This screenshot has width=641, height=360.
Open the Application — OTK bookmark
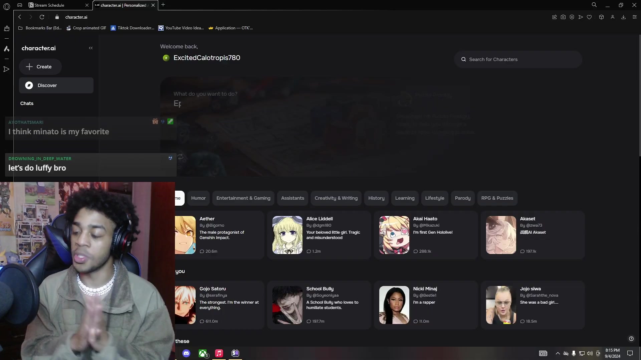(230, 28)
